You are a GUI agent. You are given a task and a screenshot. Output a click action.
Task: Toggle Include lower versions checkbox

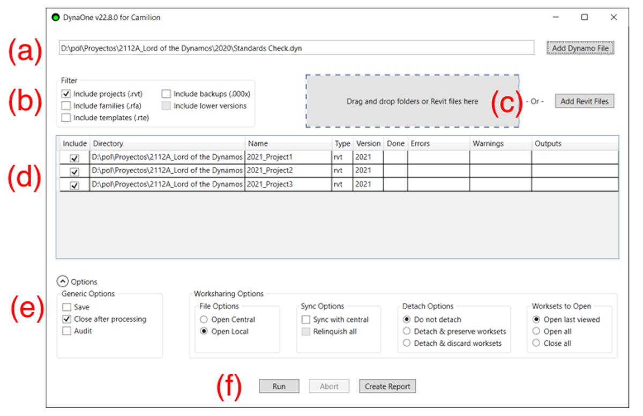point(166,106)
